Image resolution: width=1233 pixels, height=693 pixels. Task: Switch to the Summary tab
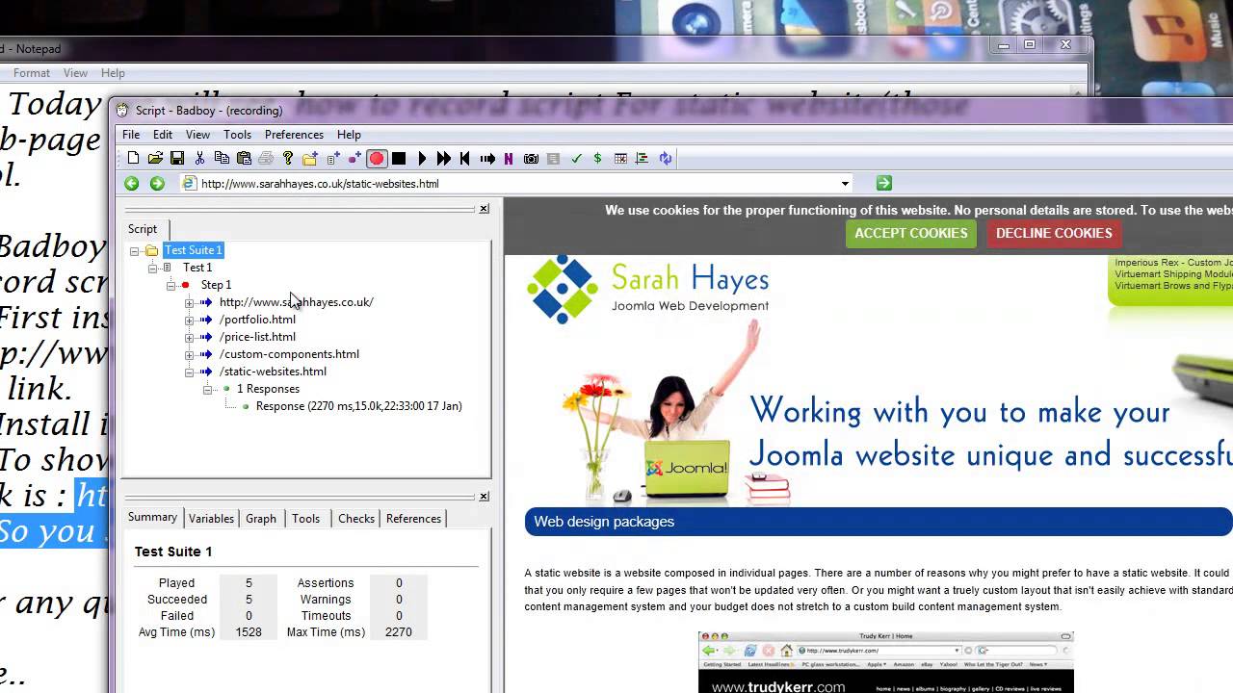click(152, 518)
